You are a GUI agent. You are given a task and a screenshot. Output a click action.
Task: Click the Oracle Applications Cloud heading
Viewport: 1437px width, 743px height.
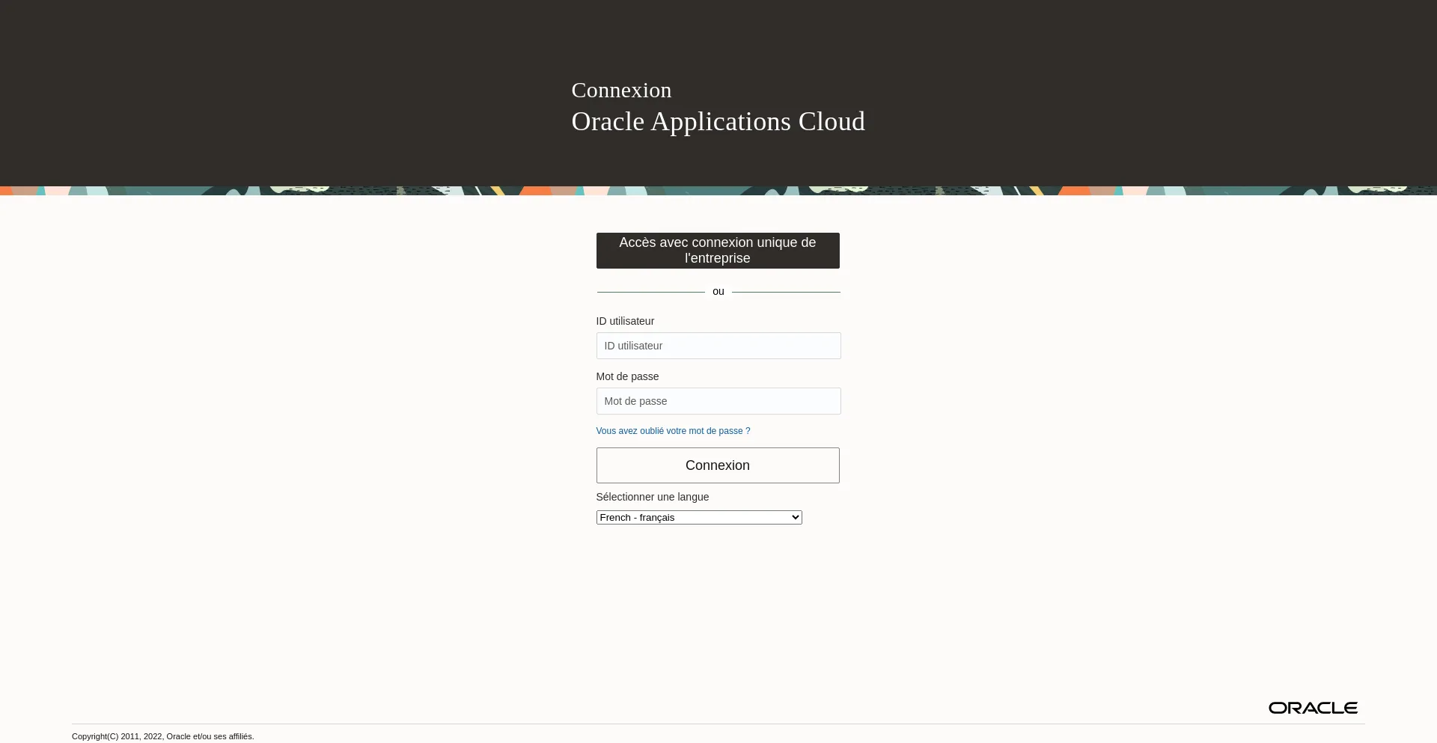pyautogui.click(x=718, y=120)
